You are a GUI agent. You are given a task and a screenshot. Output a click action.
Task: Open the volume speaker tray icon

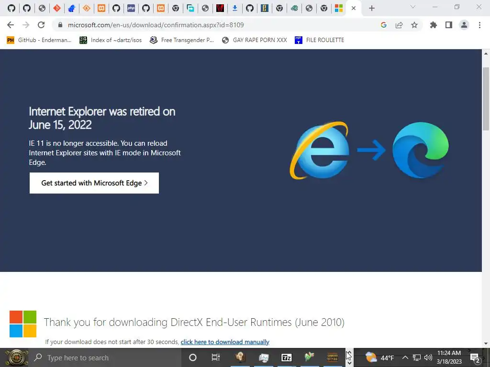click(x=428, y=357)
